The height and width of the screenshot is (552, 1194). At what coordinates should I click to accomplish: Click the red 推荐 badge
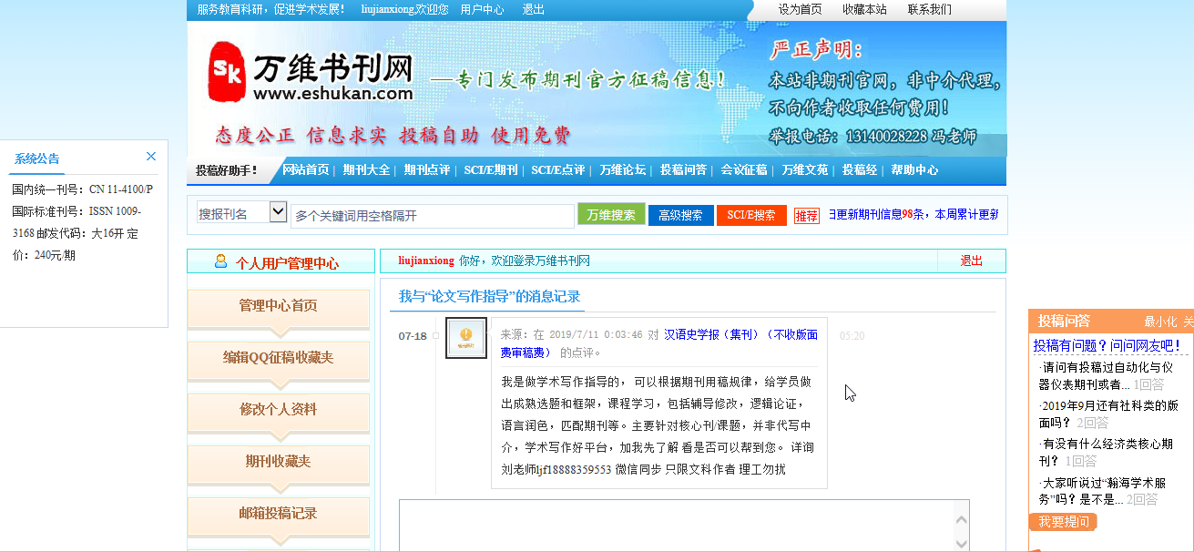tap(806, 216)
